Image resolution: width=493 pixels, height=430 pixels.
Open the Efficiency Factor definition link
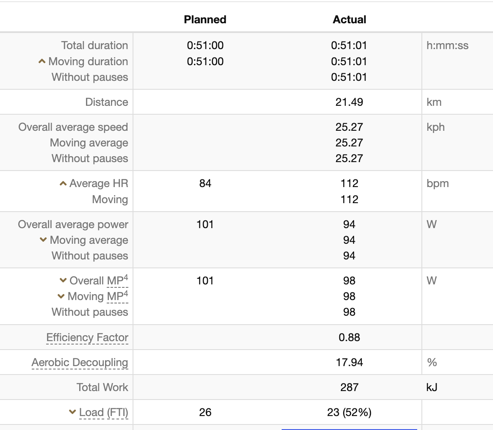click(87, 337)
